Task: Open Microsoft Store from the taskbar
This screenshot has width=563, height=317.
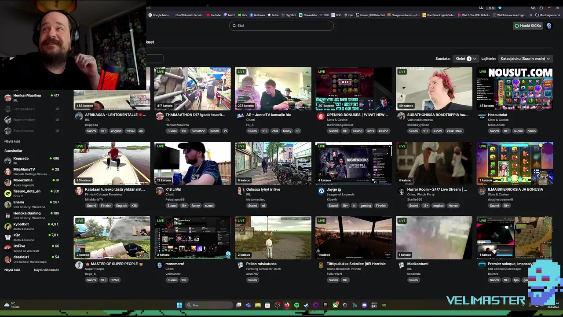Action: pyautogui.click(x=267, y=305)
